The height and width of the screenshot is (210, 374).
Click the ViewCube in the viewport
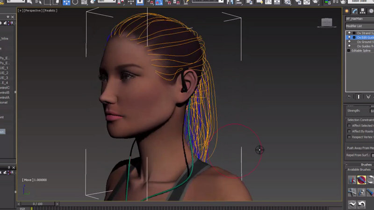click(x=327, y=22)
